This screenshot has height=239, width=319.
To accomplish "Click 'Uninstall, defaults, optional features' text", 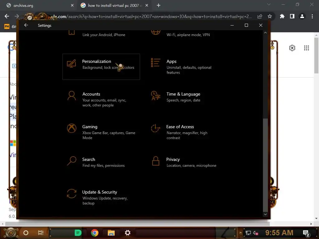I will click(x=189, y=70).
